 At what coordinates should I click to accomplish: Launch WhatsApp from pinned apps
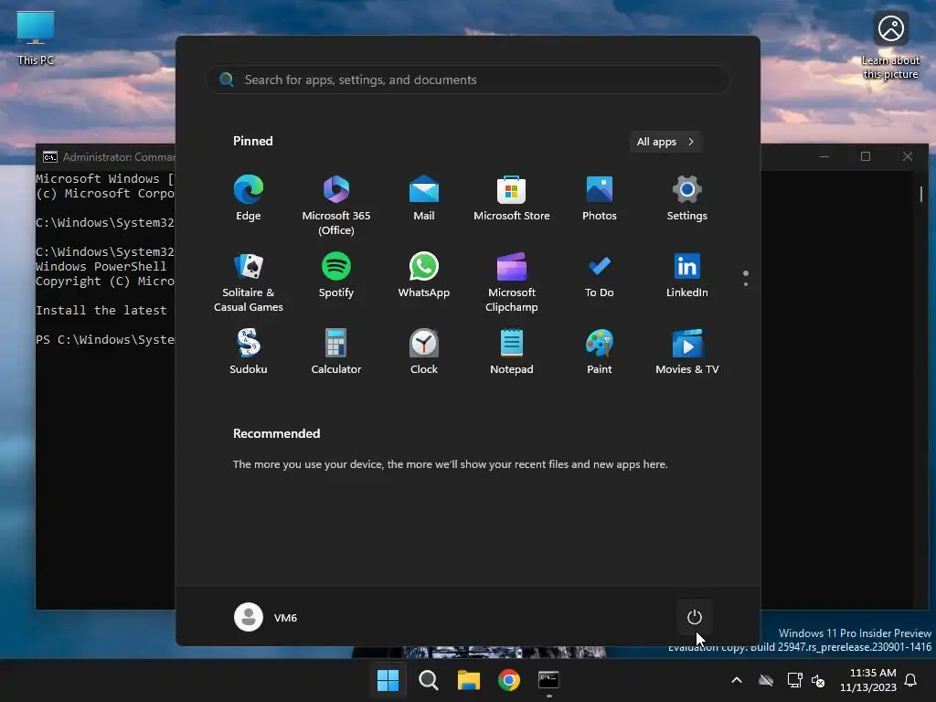[x=424, y=276]
